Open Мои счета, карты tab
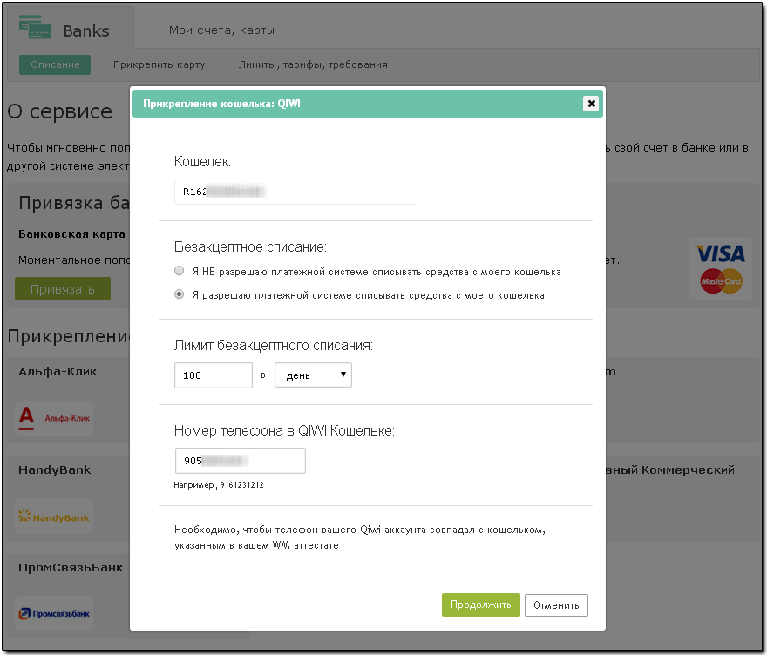 click(x=221, y=30)
